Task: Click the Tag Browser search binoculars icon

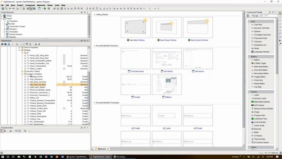Action: point(2,44)
